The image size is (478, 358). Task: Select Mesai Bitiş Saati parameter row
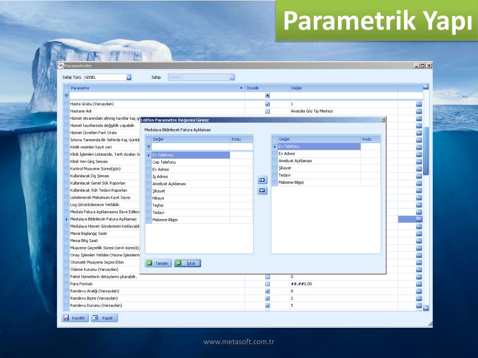(x=105, y=241)
